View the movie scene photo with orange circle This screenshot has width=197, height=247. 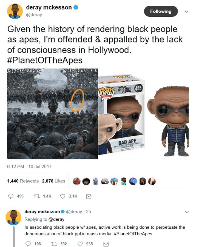point(53,114)
